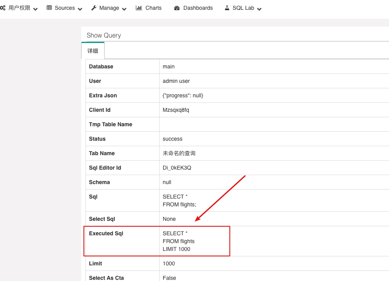The height and width of the screenshot is (281, 389).
Task: Click the Limit value '1000'
Action: pyautogui.click(x=169, y=263)
